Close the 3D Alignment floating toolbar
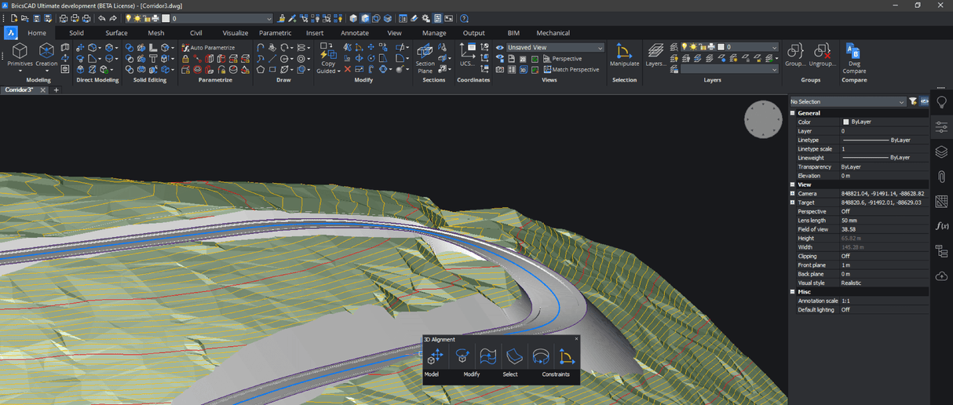This screenshot has height=405, width=953. (576, 339)
